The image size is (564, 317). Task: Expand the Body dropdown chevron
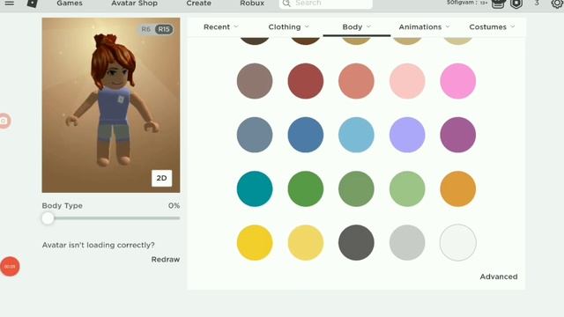[368, 26]
